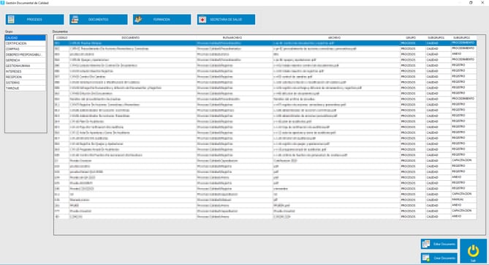The width and height of the screenshot is (489, 265).
Task: Select GERENCIA in the Grupo list
Action: [x=26, y=60]
